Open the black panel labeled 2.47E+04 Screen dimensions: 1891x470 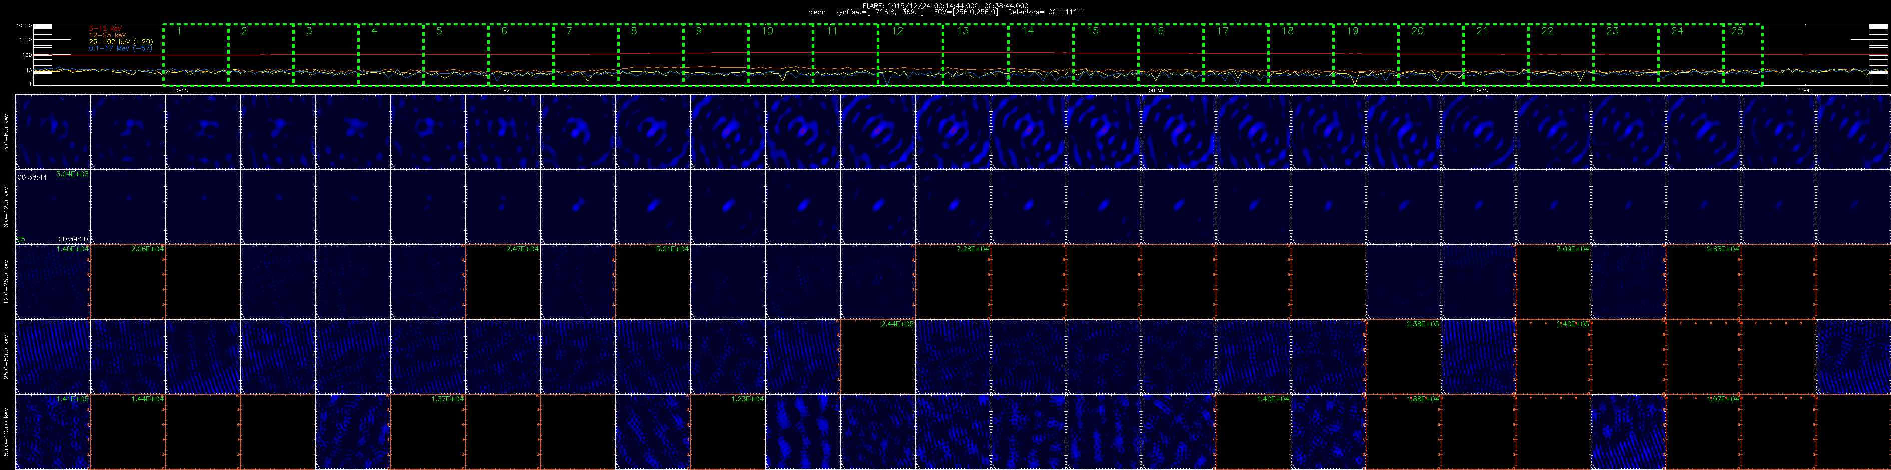point(504,282)
